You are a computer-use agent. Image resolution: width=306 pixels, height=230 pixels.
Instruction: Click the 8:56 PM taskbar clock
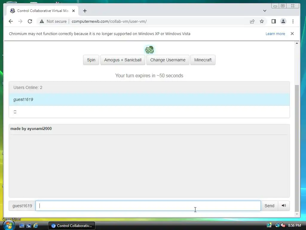pos(294,225)
